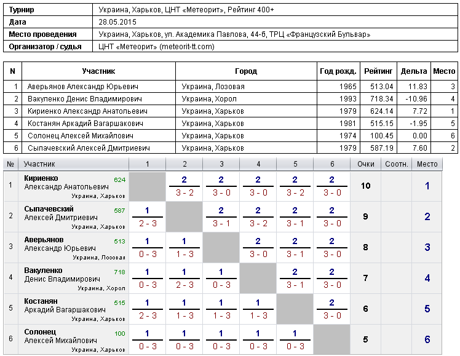Click the 'Город' column header

(x=246, y=71)
